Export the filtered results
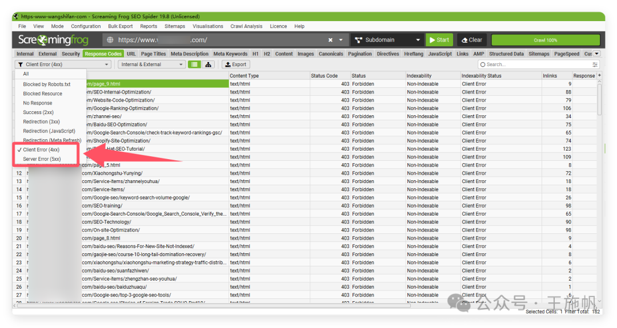 [236, 64]
